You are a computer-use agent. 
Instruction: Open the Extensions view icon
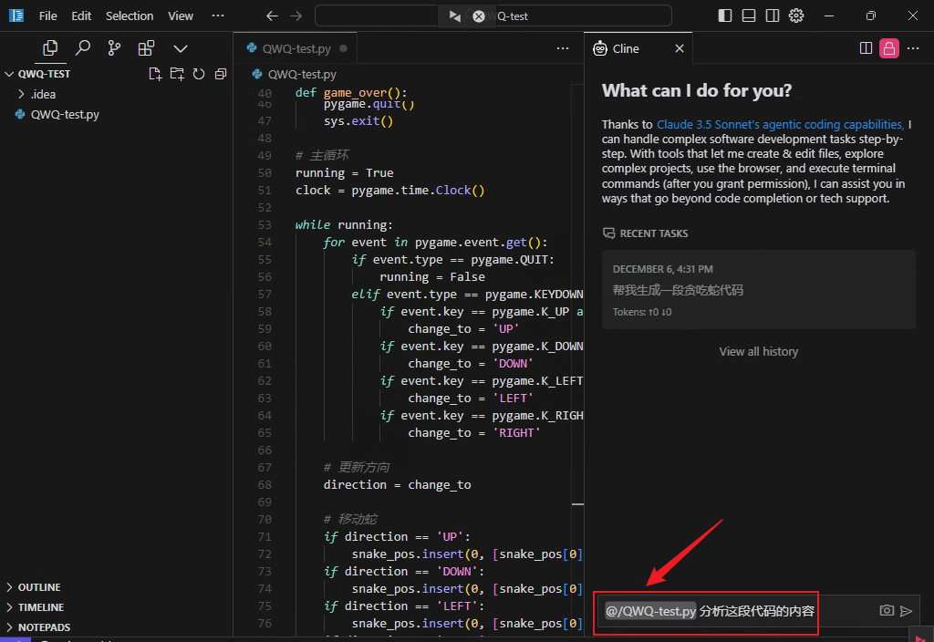pos(146,48)
